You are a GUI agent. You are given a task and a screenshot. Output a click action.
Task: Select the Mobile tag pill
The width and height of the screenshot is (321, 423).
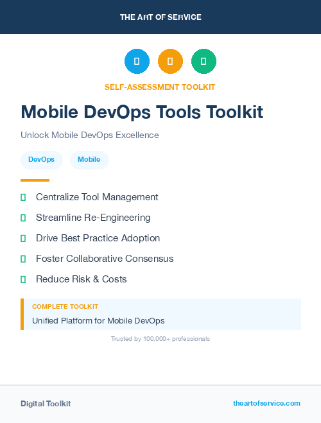(x=89, y=160)
